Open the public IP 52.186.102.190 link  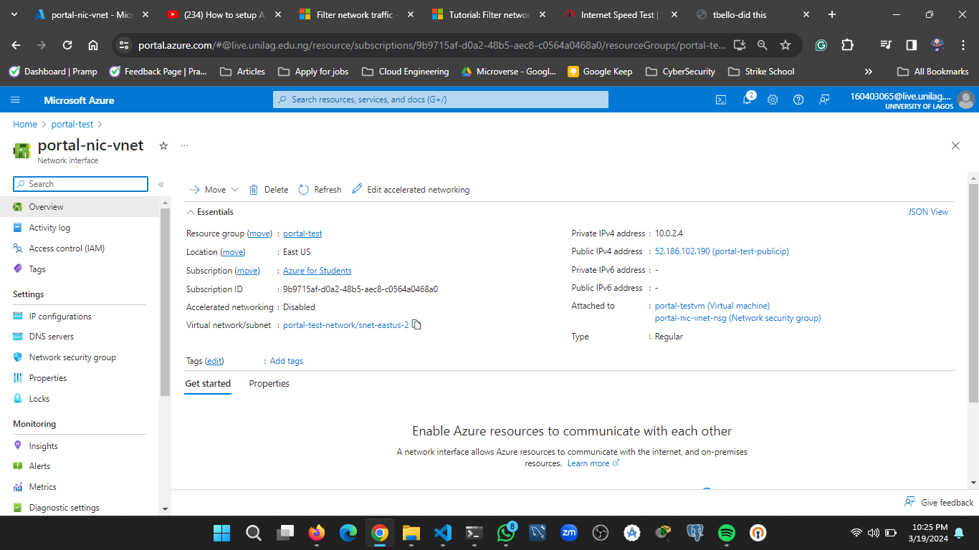pos(722,251)
